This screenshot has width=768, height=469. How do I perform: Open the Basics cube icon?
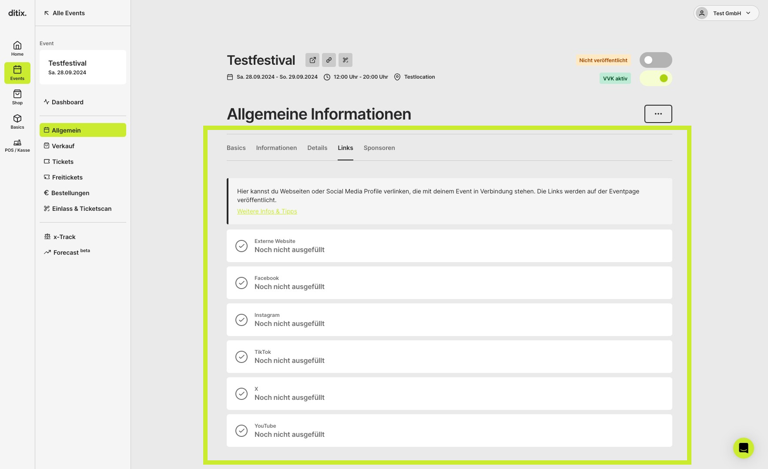coord(17,122)
